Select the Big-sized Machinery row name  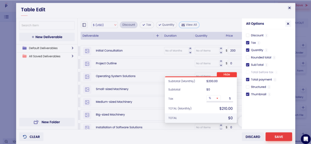tap(110, 115)
